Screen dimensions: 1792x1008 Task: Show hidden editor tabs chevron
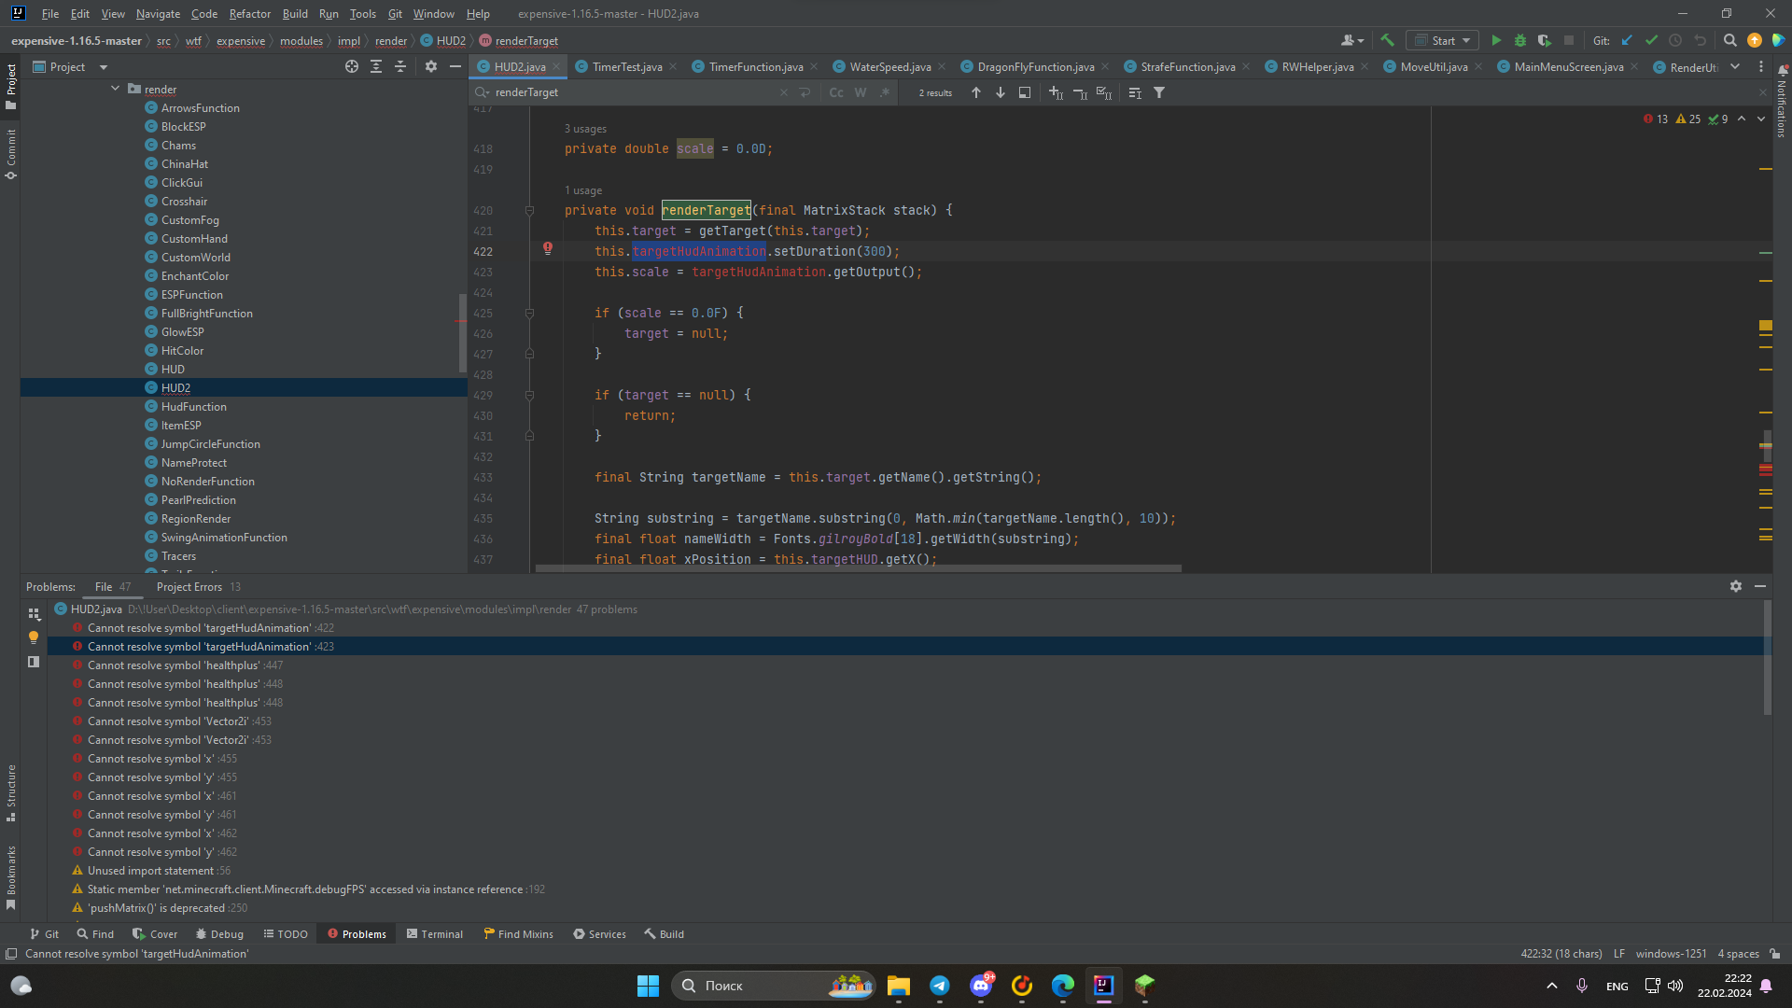pos(1735,66)
